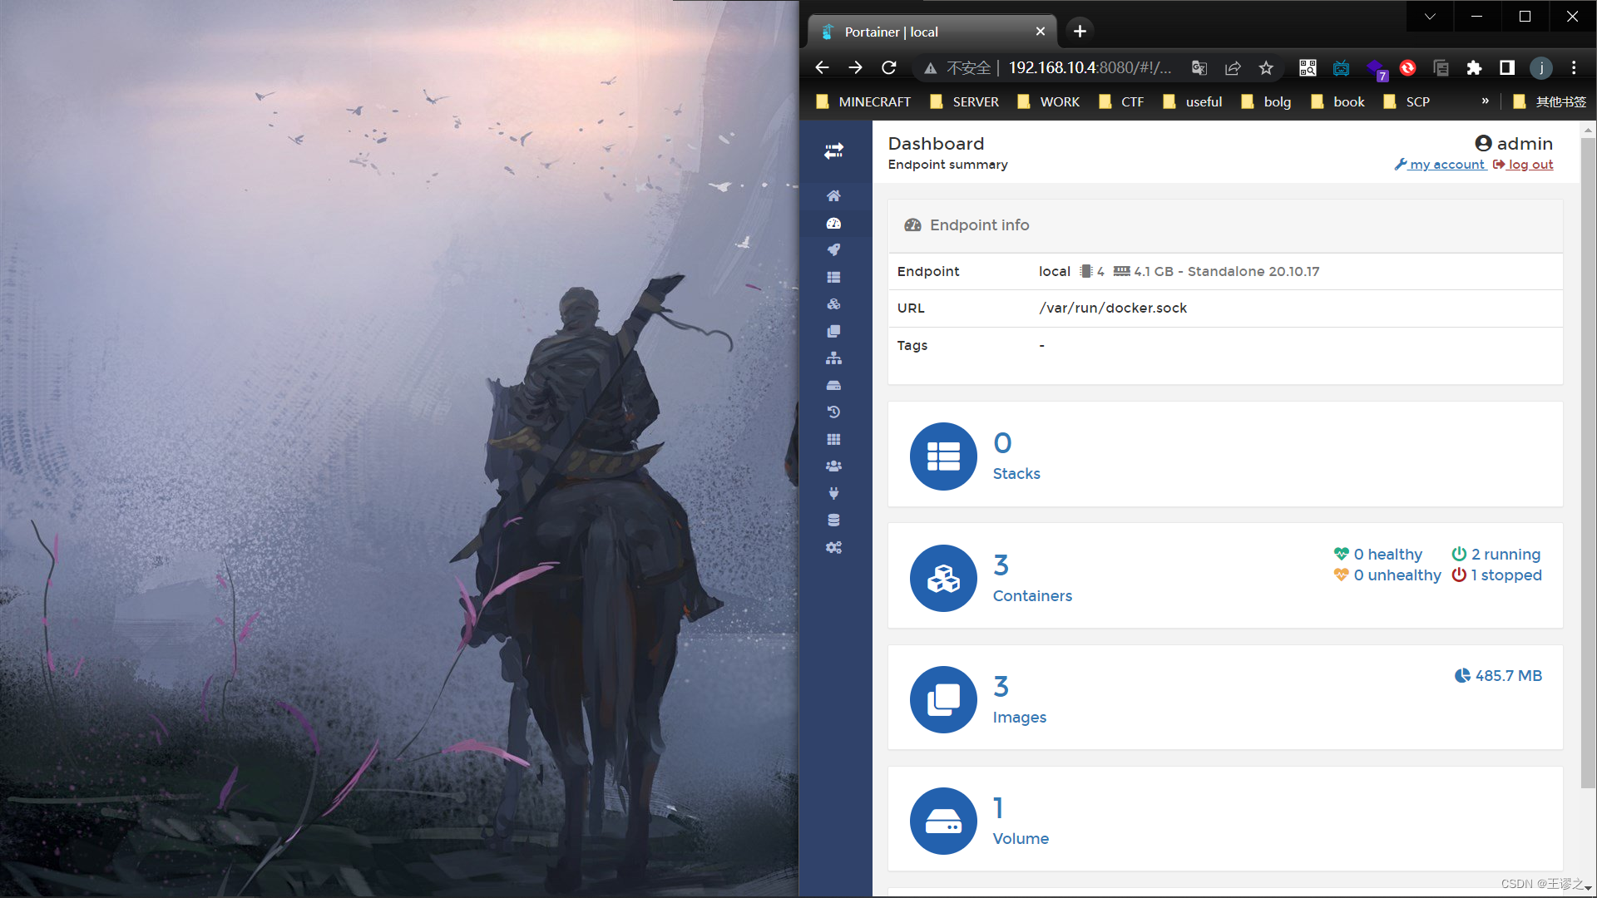Open Home from the sidebar house icon
Viewport: 1597px width, 898px height.
[833, 196]
